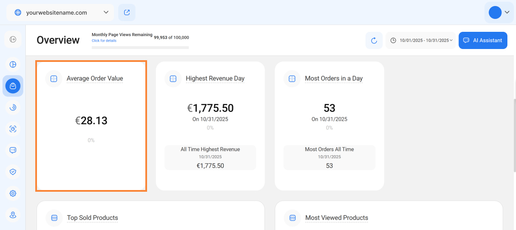Launch the AI Assistant
The width and height of the screenshot is (516, 230).
pyautogui.click(x=483, y=40)
